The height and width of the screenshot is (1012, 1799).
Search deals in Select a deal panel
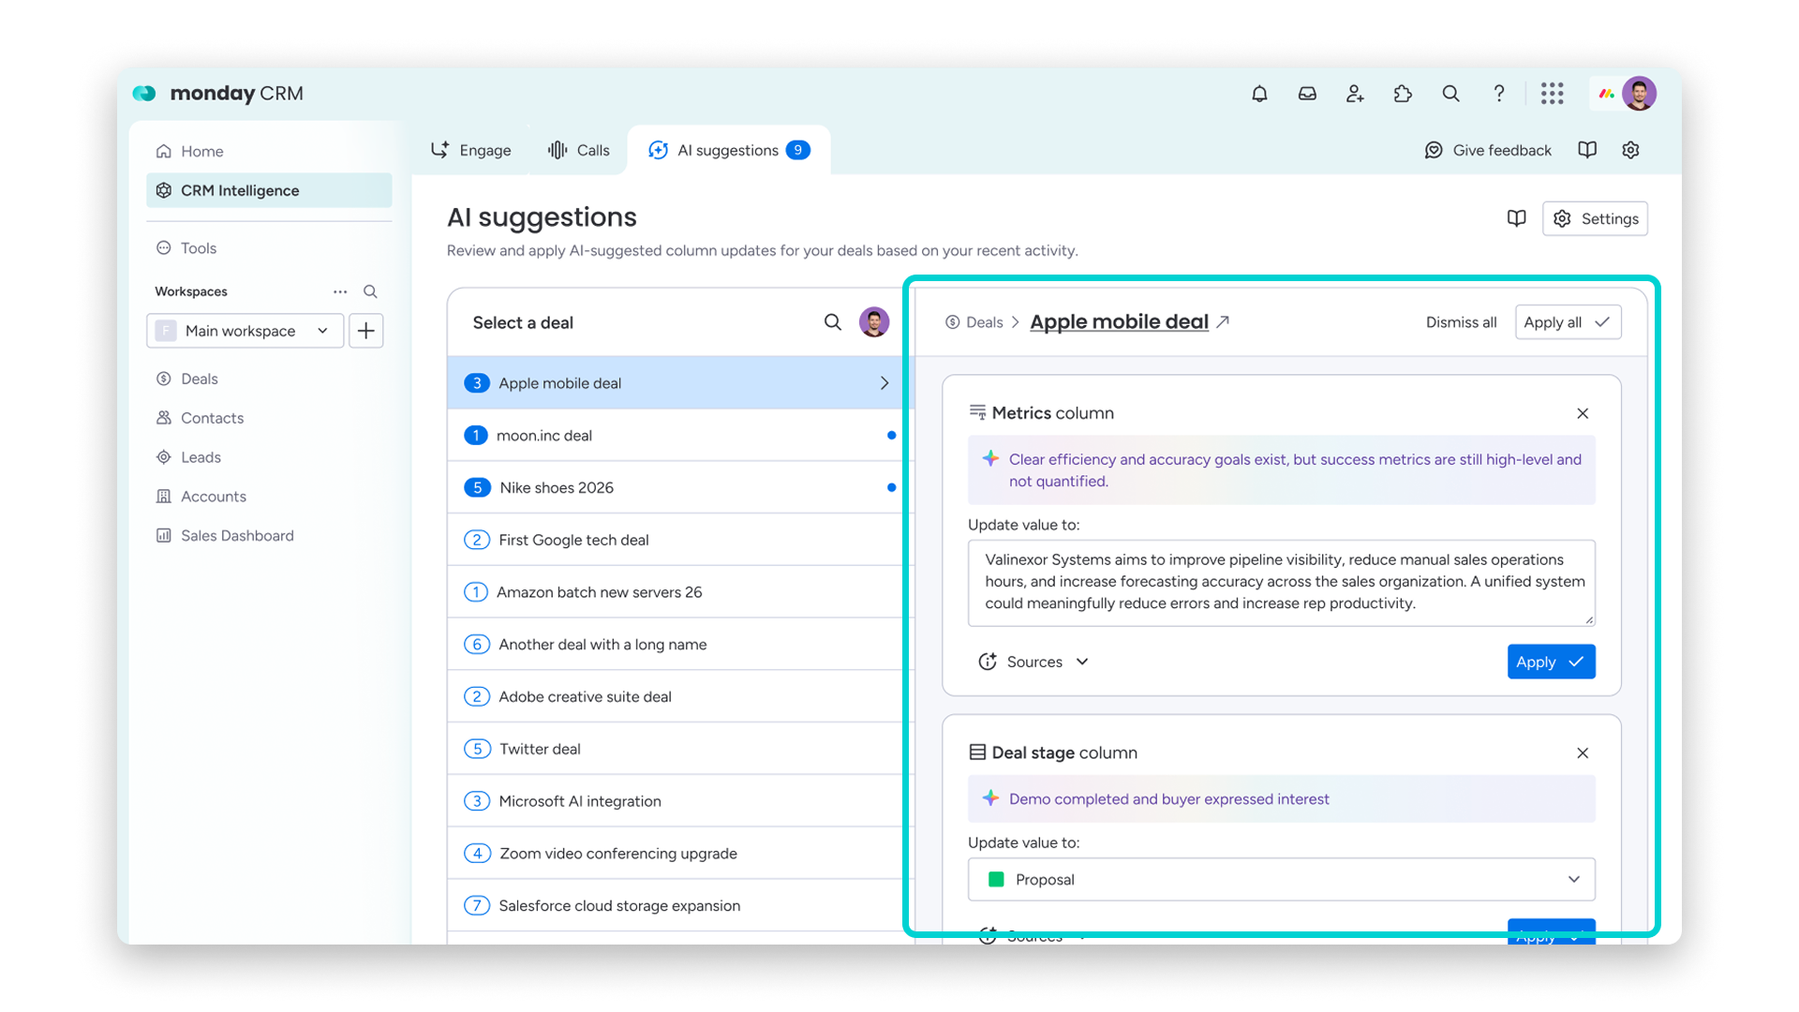[832, 322]
